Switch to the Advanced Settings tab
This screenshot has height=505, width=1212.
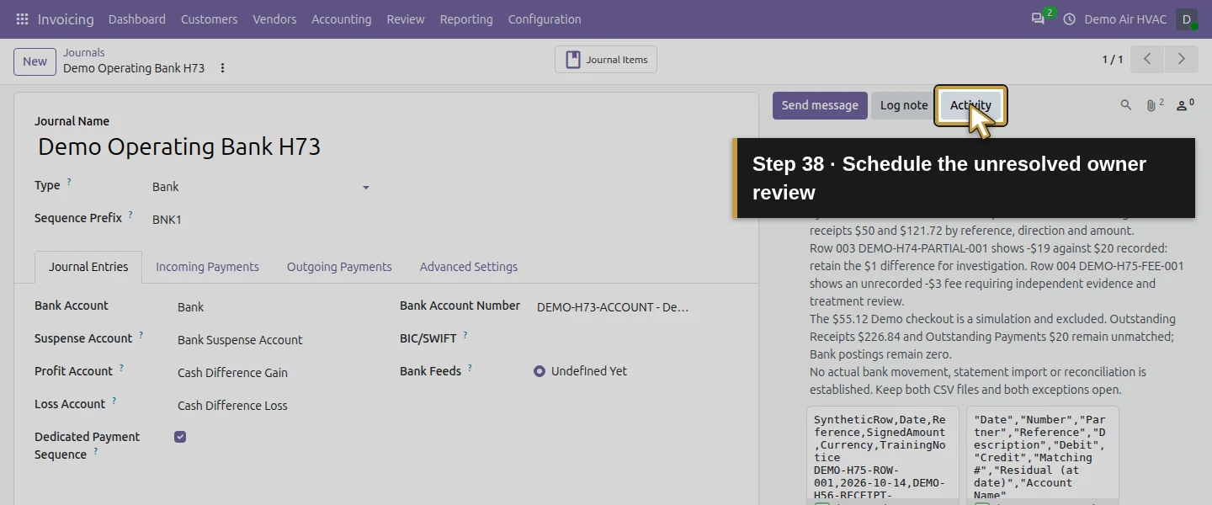coord(469,267)
